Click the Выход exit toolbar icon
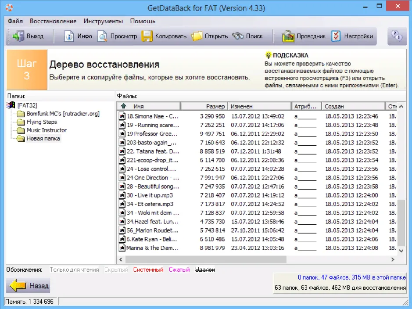 click(x=18, y=36)
